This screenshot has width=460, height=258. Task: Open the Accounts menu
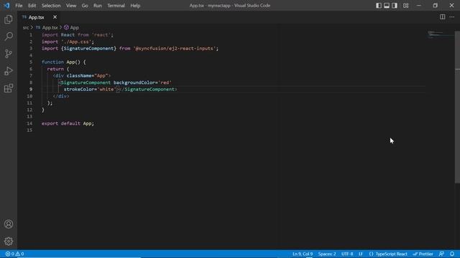tap(9, 224)
